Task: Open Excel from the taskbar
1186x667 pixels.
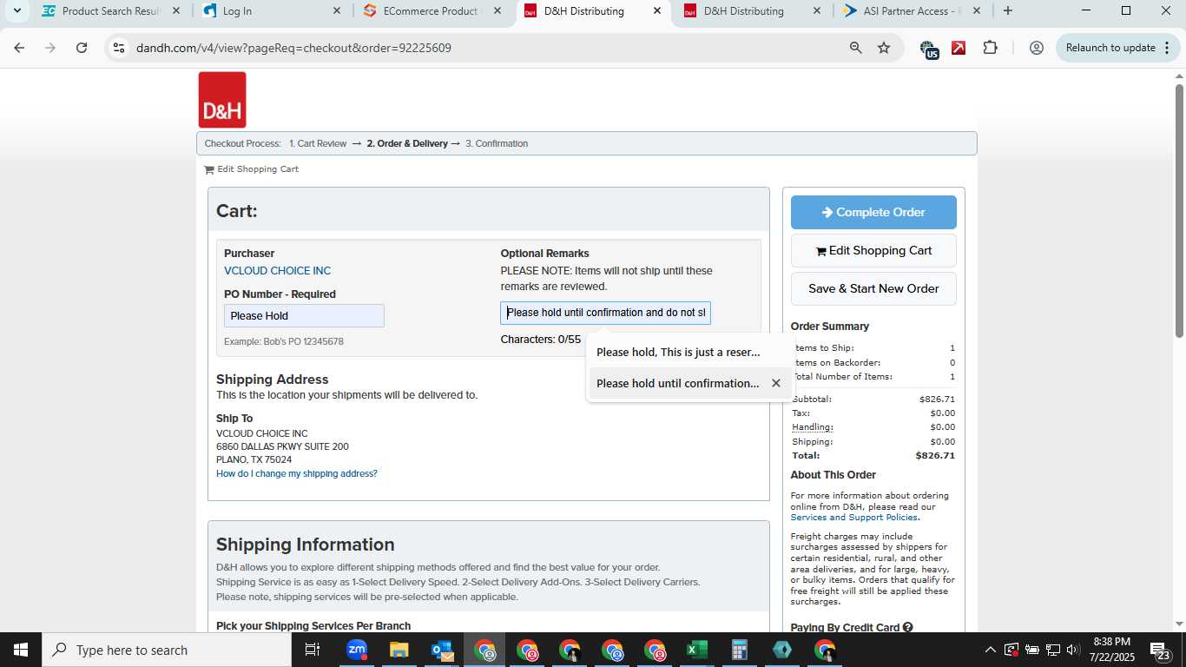Action: 697,650
